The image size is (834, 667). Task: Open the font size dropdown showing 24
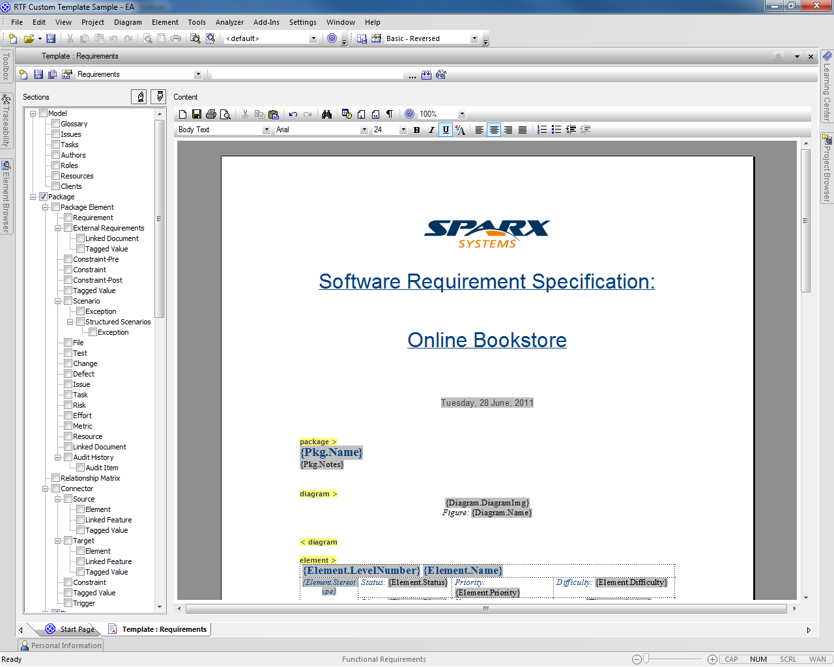pyautogui.click(x=403, y=130)
